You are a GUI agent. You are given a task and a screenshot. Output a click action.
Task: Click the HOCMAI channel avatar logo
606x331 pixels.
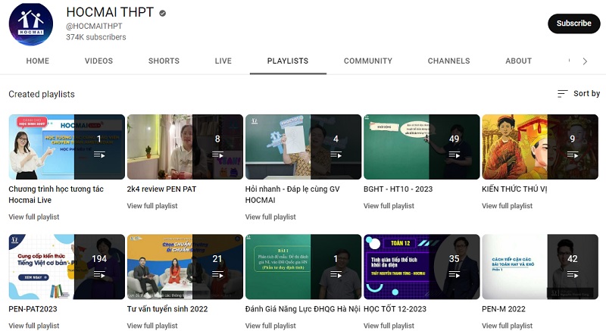coord(30,24)
